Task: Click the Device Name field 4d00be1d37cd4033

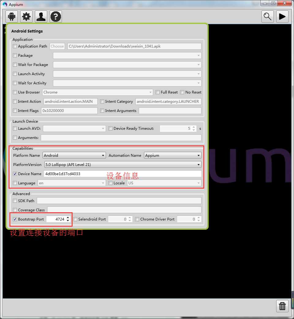Action: (123, 174)
